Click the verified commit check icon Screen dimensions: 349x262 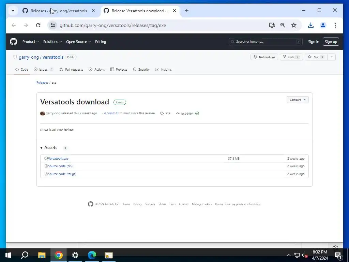pos(197,113)
